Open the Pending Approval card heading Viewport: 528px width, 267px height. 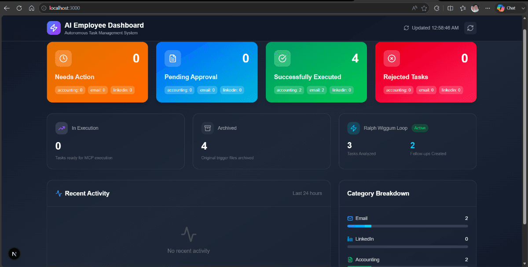coord(191,77)
